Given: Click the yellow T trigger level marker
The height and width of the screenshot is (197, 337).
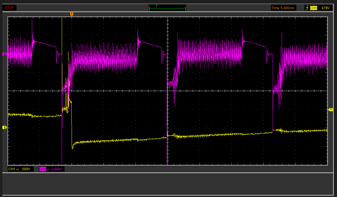Looking at the screenshot, I should pos(331,110).
